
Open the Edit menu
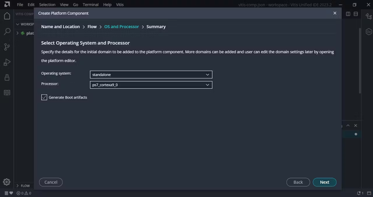31,4
